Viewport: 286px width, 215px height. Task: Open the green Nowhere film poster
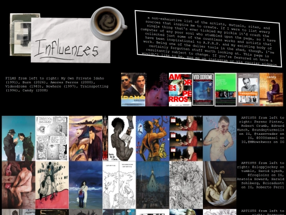pyautogui.click(x=226, y=90)
